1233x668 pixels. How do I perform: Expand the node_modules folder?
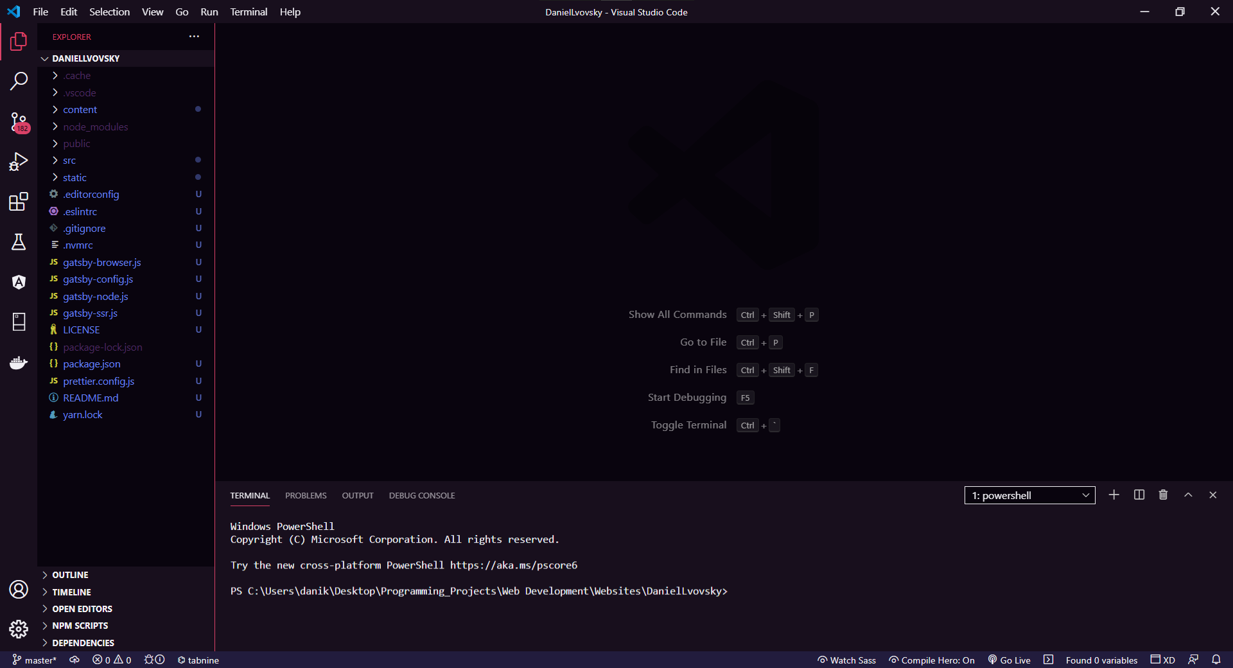point(125,127)
